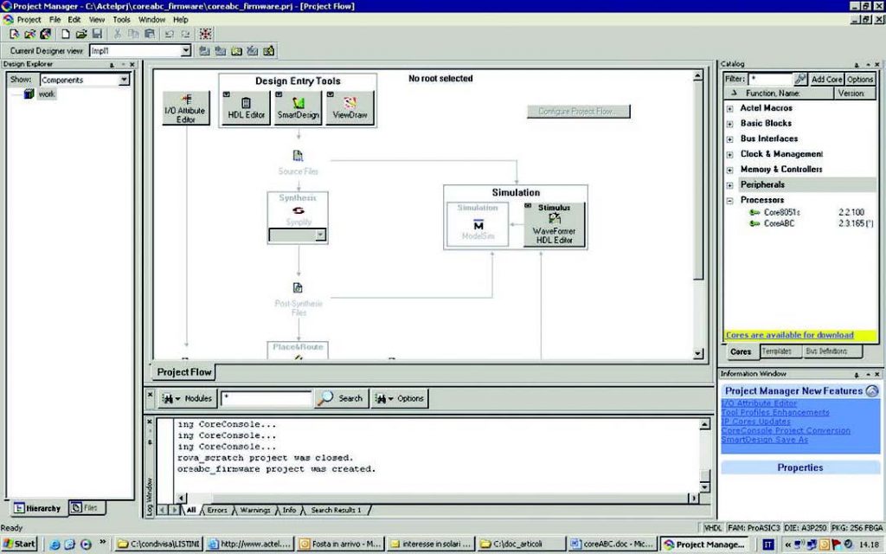Open ModelSim in the Simulation block
Viewport: 886px width, 554px height.
coord(477,222)
